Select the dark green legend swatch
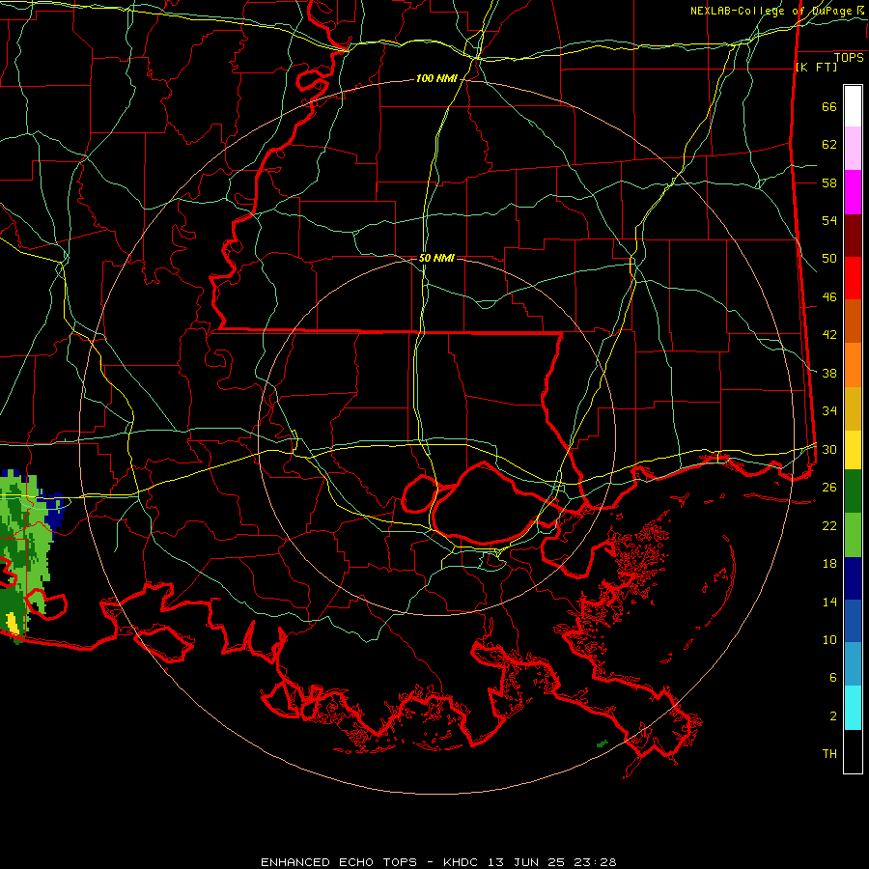 [853, 491]
